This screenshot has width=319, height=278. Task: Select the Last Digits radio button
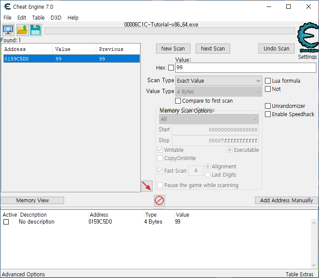coord(207,175)
